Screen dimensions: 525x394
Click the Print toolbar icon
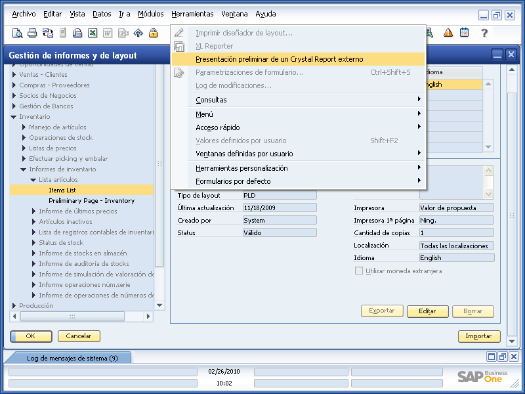tap(31, 32)
